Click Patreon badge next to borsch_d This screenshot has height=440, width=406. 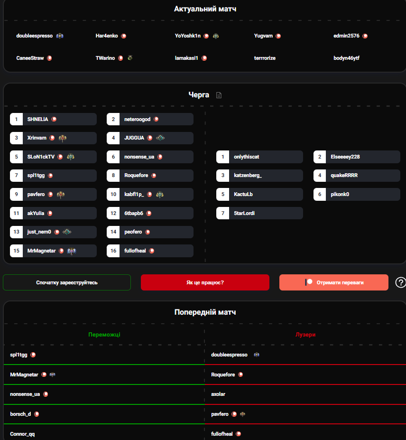tap(37, 414)
